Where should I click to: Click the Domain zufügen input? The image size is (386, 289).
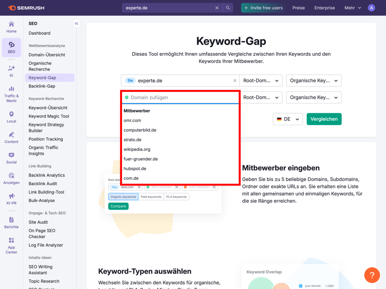tap(180, 98)
